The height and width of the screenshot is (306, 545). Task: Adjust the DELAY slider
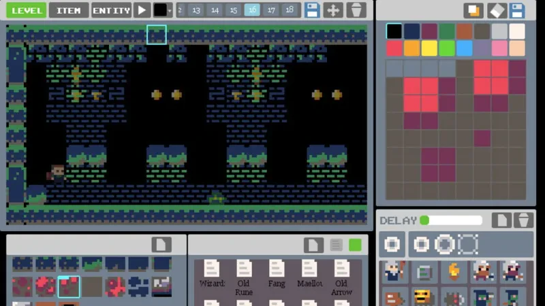point(451,220)
